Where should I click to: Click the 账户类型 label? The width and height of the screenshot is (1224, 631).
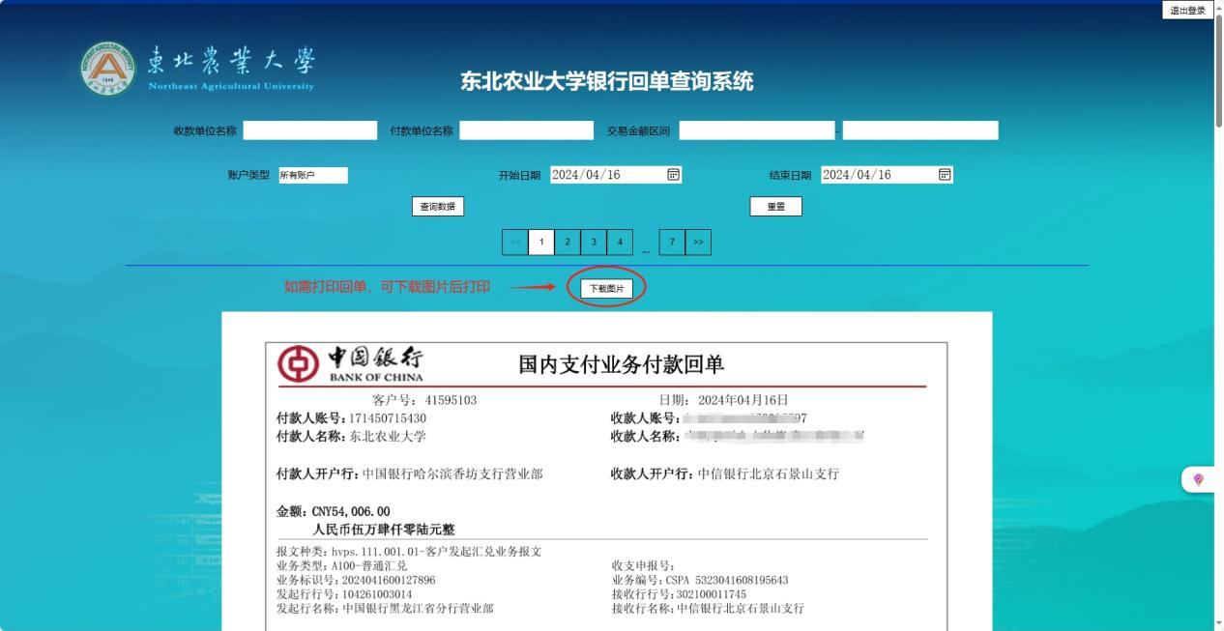coord(248,176)
